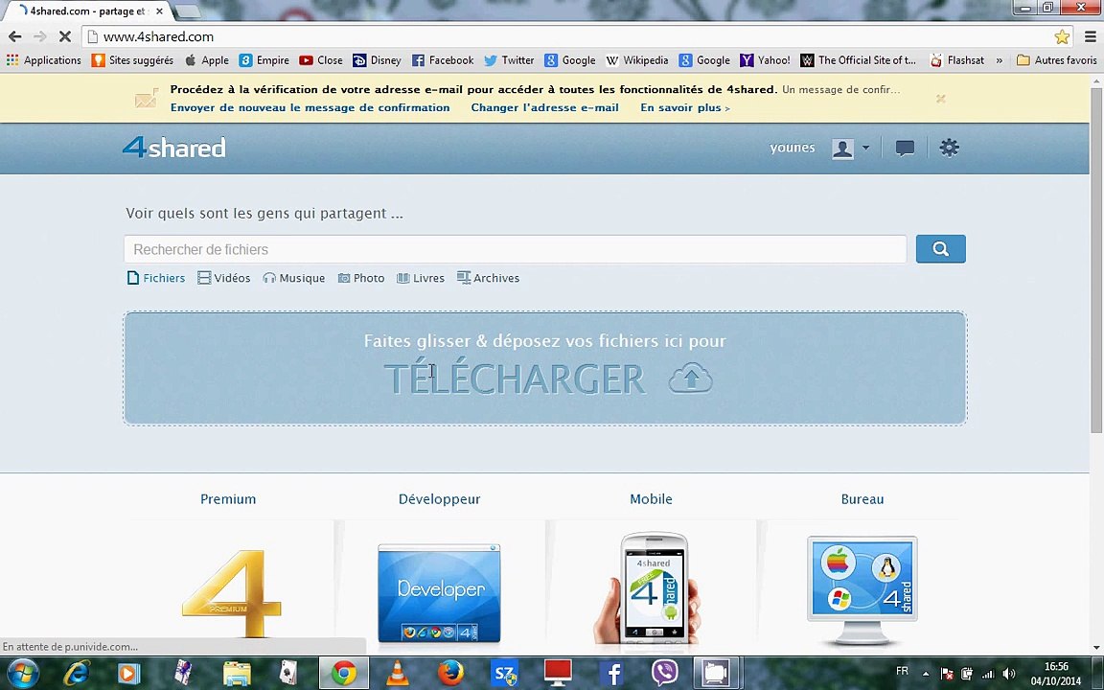
Task: Open Firefox from the taskbar
Action: pos(450,674)
